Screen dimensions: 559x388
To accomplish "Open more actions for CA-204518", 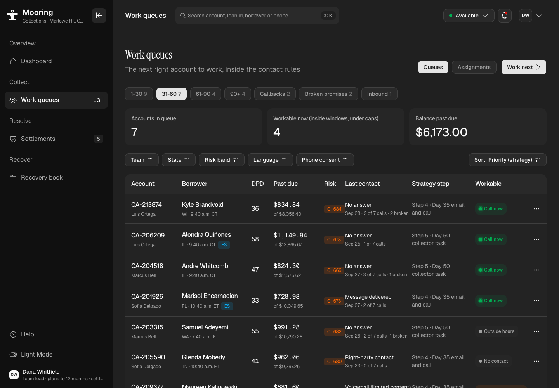I will pos(536,270).
